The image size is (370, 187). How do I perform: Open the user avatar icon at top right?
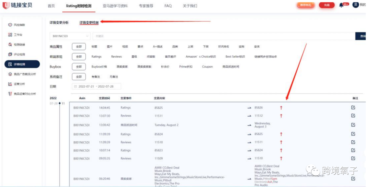click(356, 5)
